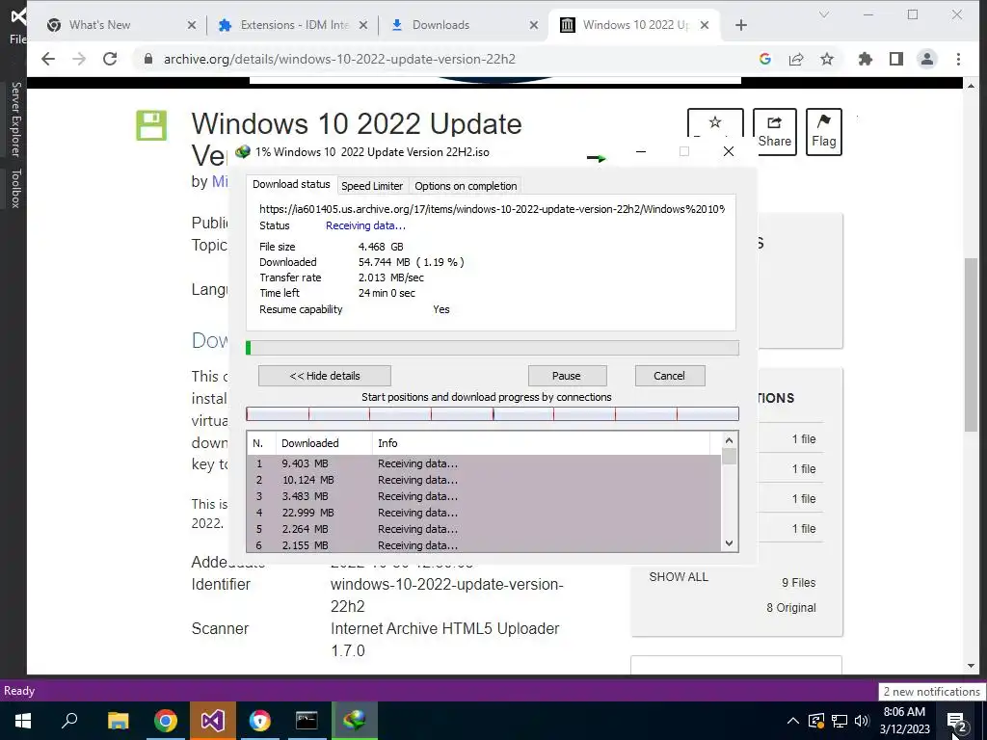Cancel the IDM download
Viewport: 987px width, 740px height.
pos(669,376)
